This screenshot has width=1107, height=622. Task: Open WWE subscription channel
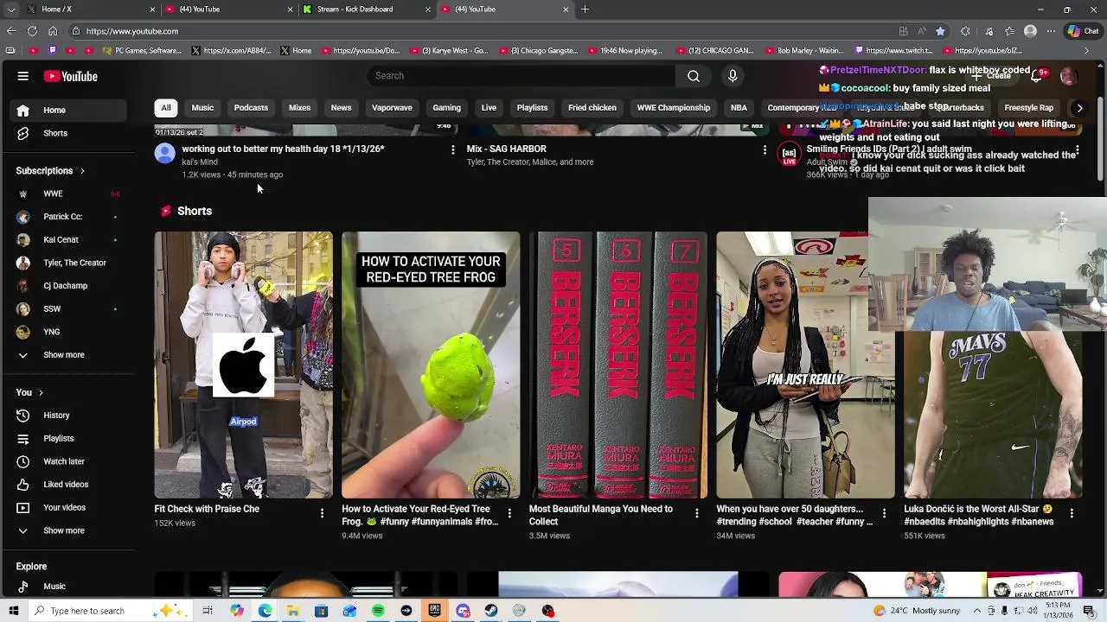(x=67, y=194)
